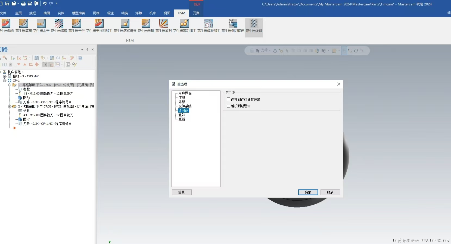Select 外部 in preferences tree

click(182, 102)
